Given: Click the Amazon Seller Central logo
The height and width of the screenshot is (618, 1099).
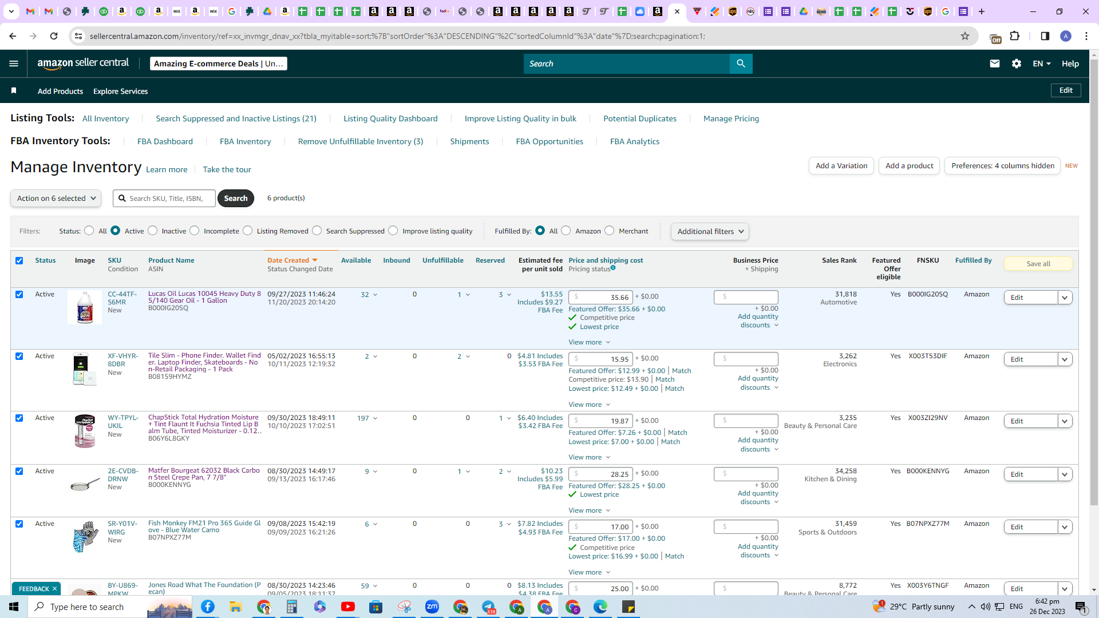Looking at the screenshot, I should point(83,64).
